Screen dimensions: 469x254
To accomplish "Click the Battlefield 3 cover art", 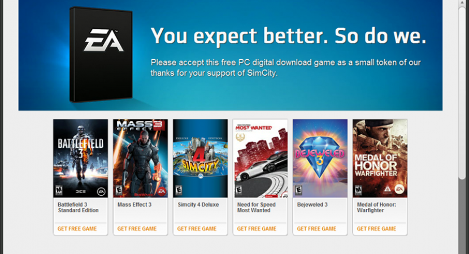I will click(80, 159).
